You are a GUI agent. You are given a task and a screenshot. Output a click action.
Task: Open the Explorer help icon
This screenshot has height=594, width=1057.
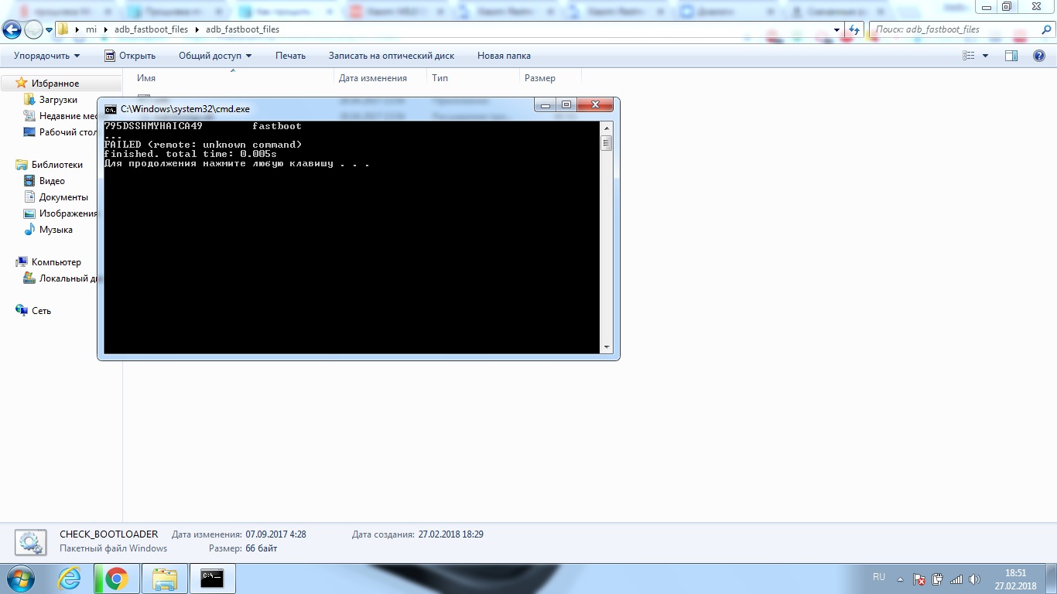point(1039,56)
